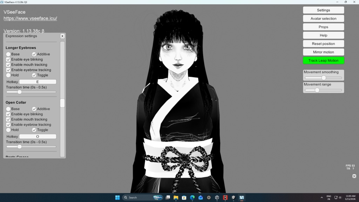Toggle mouth tracking for Open Collar
Image resolution: width=359 pixels, height=202 pixels.
click(8, 119)
